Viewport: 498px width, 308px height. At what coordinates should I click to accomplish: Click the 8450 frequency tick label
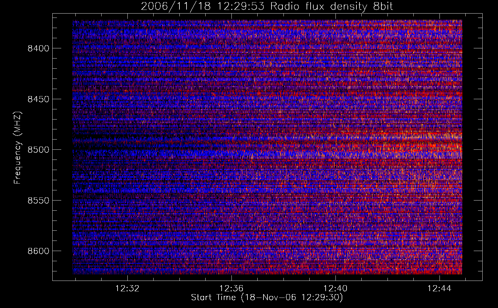[x=38, y=99]
